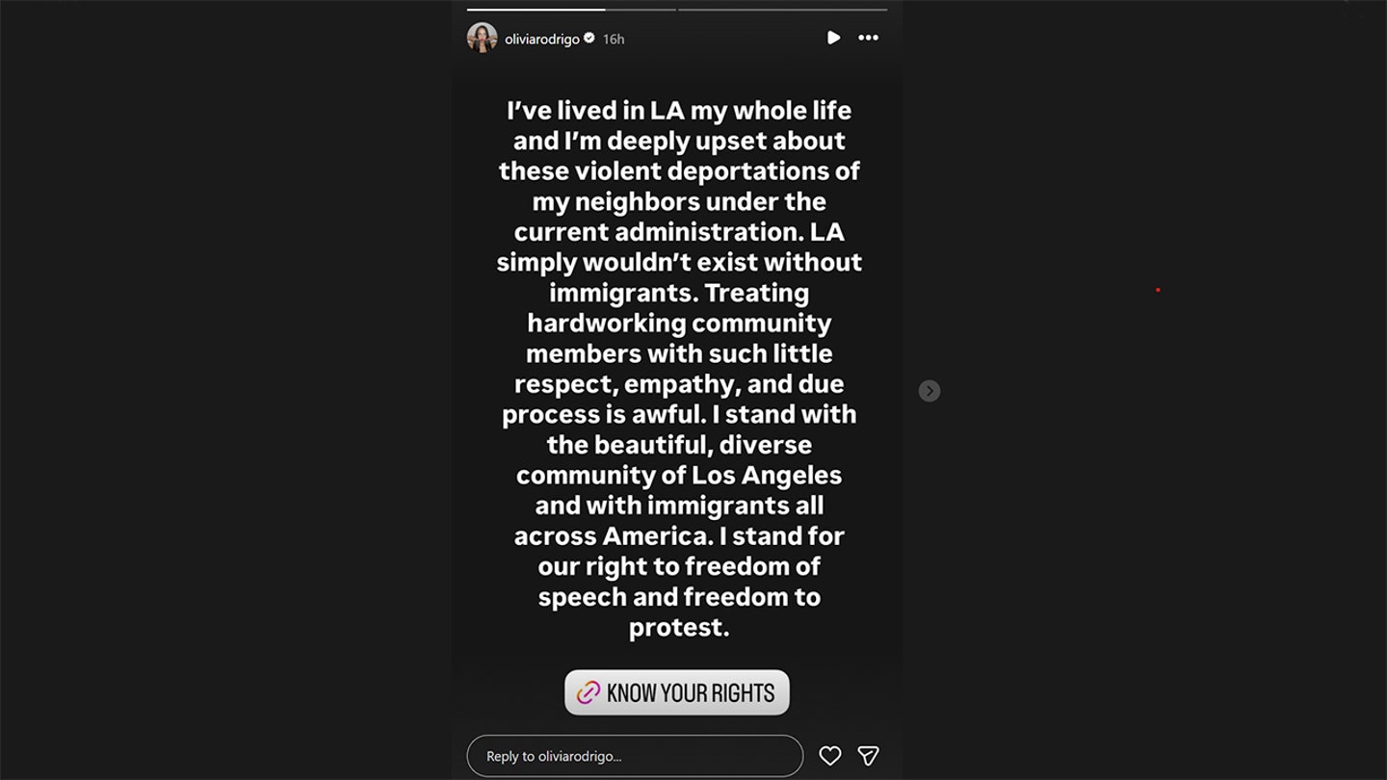The height and width of the screenshot is (780, 1387).
Task: Click the blue verified badge
Action: 589,39
